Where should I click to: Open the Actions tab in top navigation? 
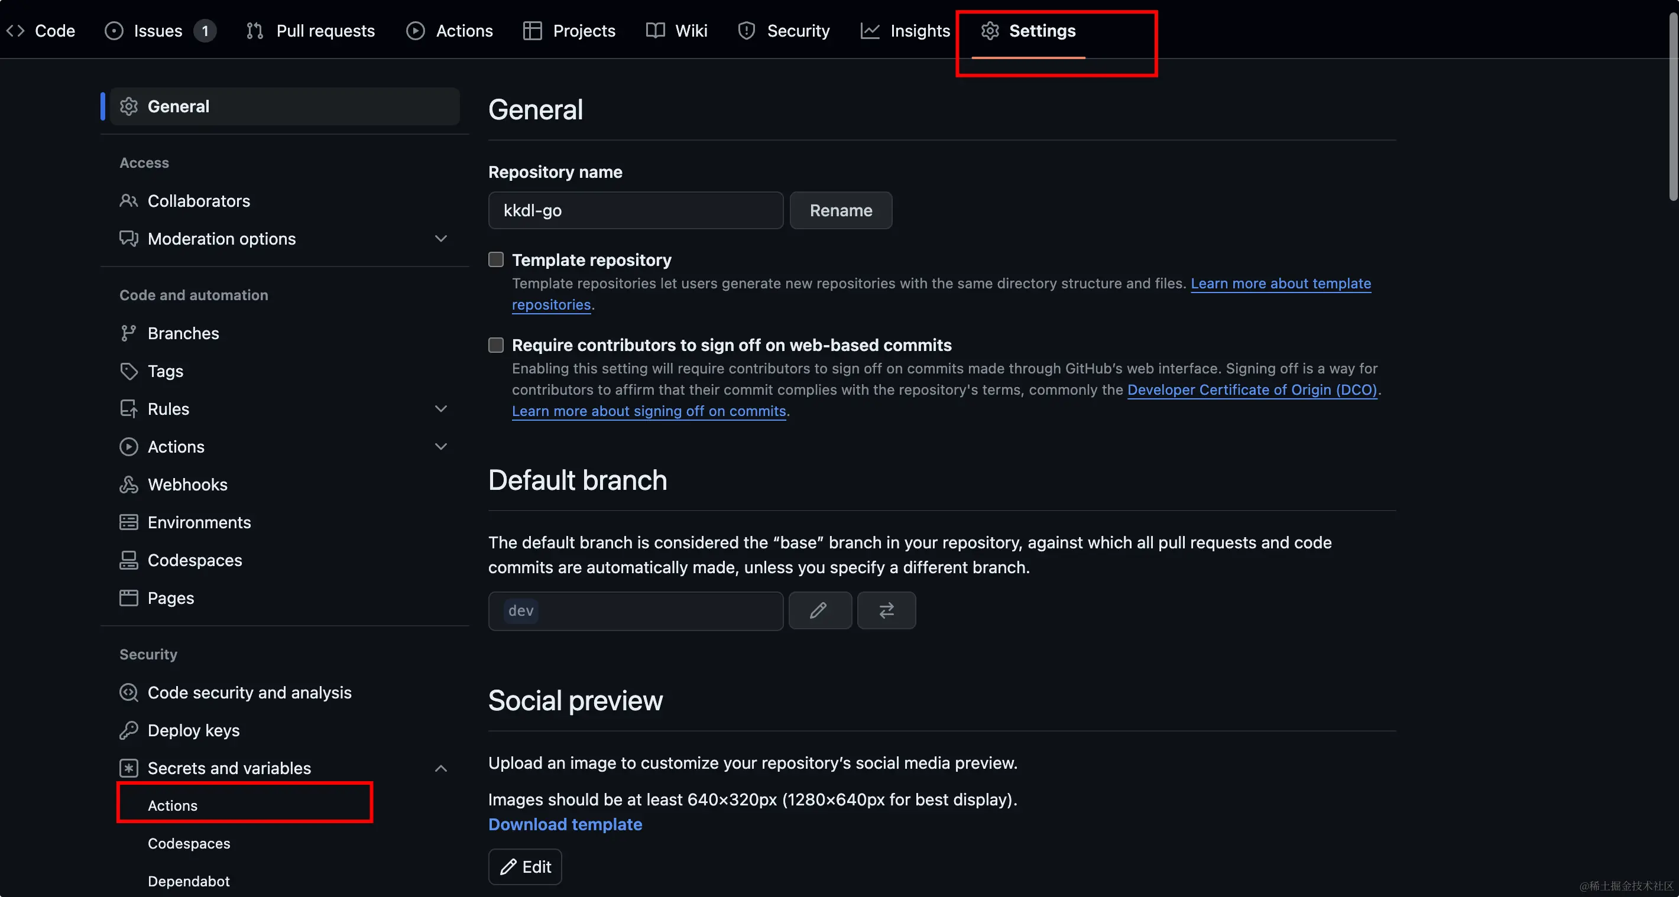pos(449,31)
